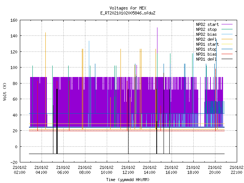The image size is (244, 183).
Task: Click the Volt (V) y-axis label
Action: [5, 91]
